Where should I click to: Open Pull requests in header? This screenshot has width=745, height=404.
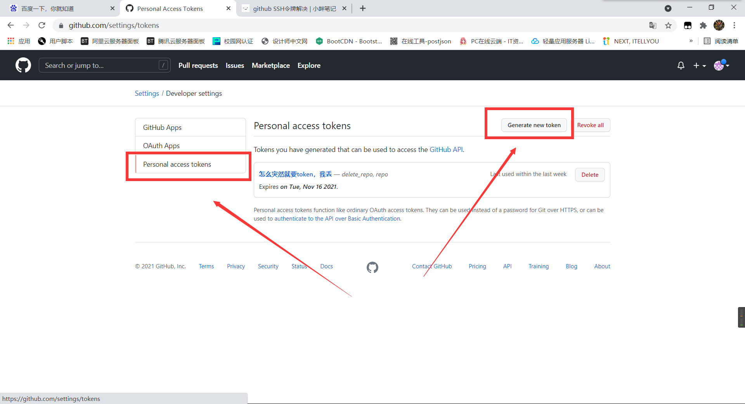(x=198, y=66)
